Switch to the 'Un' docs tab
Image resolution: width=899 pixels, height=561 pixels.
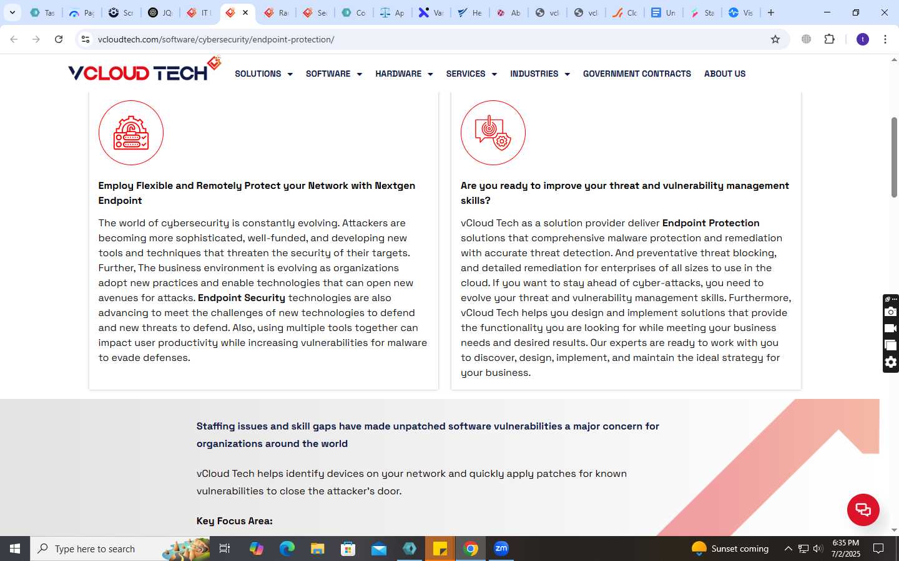tap(664, 12)
